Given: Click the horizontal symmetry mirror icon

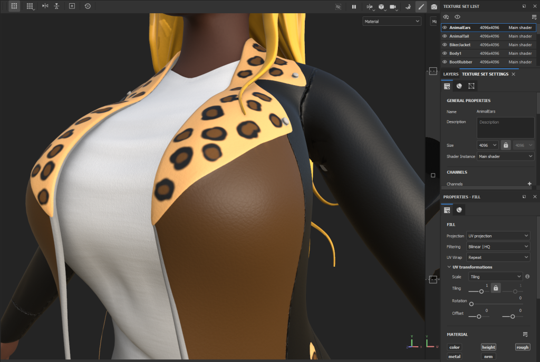Looking at the screenshot, I should pyautogui.click(x=45, y=6).
